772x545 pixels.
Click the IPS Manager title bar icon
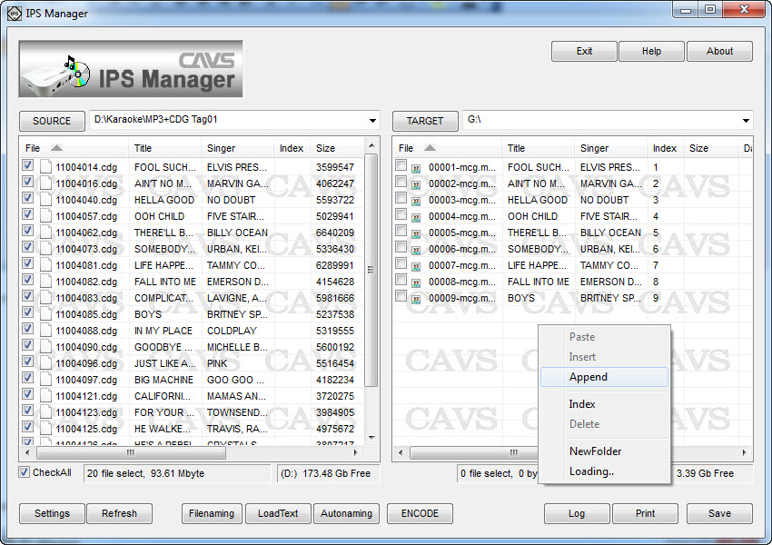point(13,13)
